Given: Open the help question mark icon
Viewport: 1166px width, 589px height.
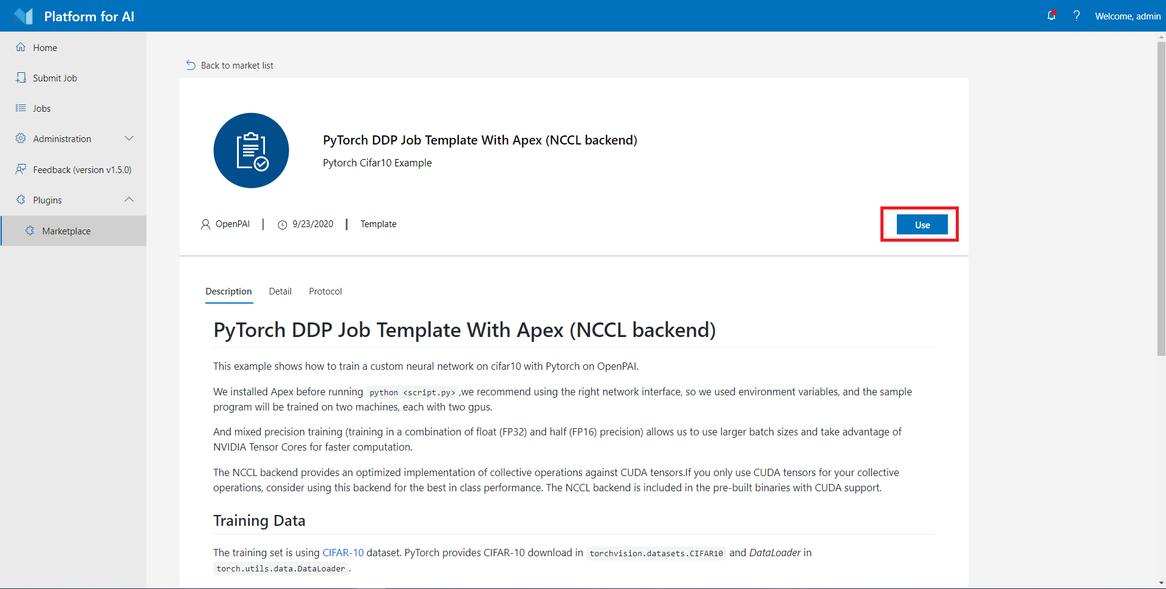Looking at the screenshot, I should 1076,16.
